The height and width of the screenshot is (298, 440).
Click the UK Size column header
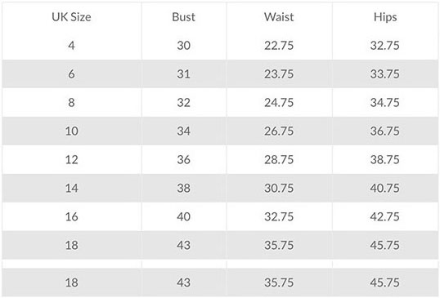[x=71, y=17]
